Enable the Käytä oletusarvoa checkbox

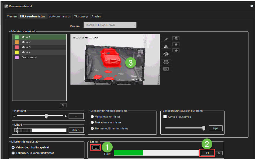click(165, 117)
